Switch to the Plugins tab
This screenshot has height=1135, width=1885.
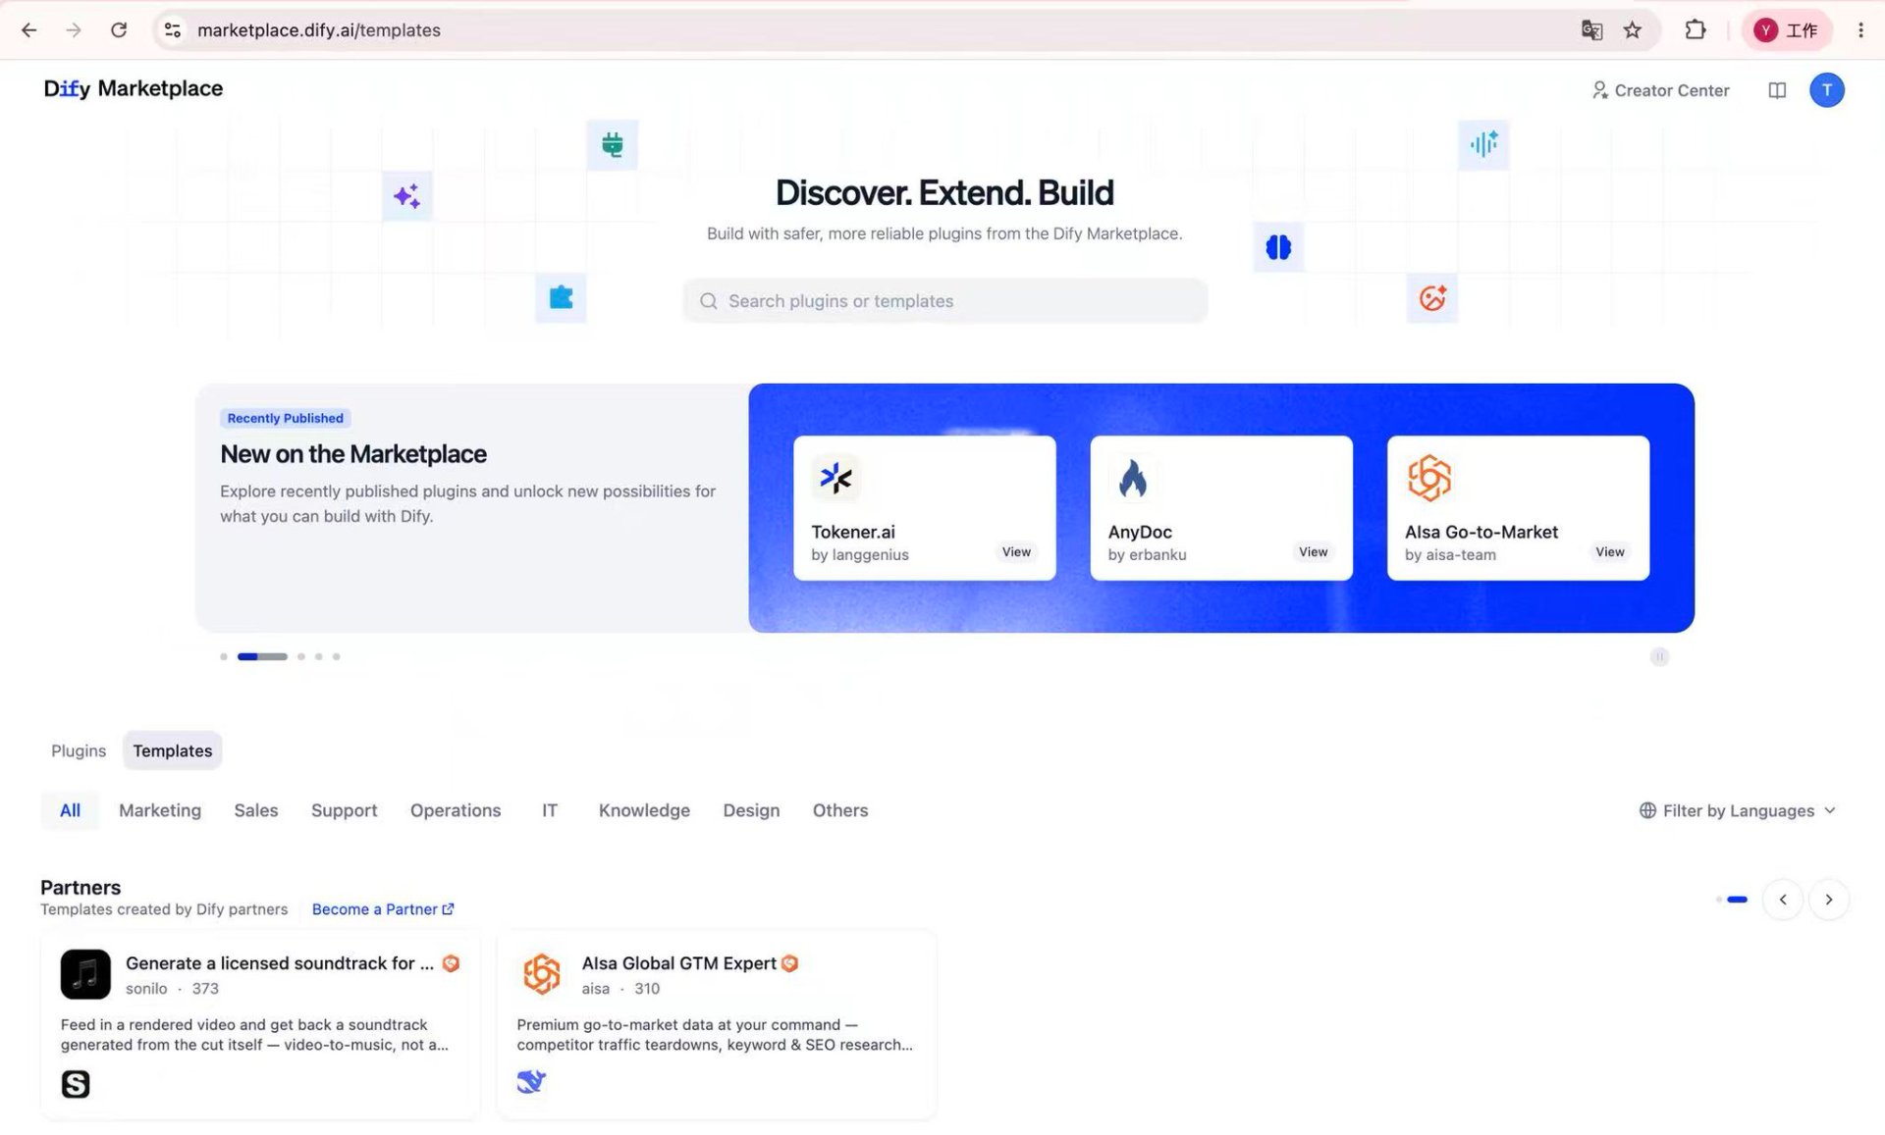click(79, 750)
